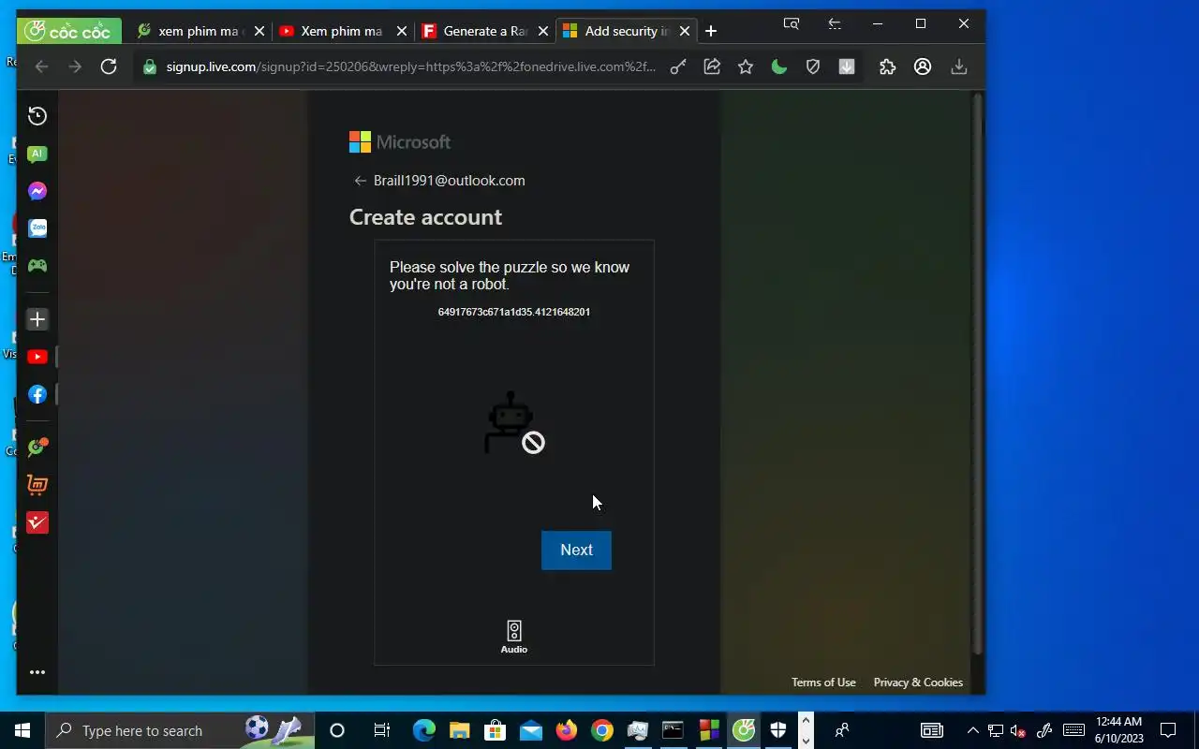1199x749 pixels.
Task: Open a new browser tab
Action: (x=711, y=31)
